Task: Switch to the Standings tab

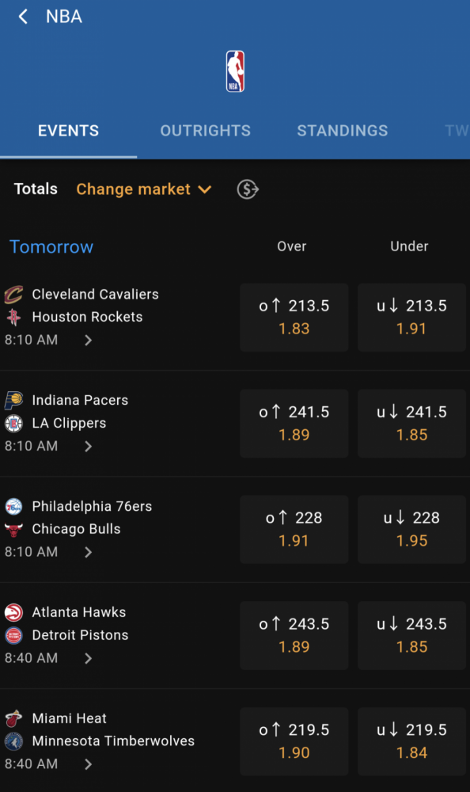Action: (343, 131)
